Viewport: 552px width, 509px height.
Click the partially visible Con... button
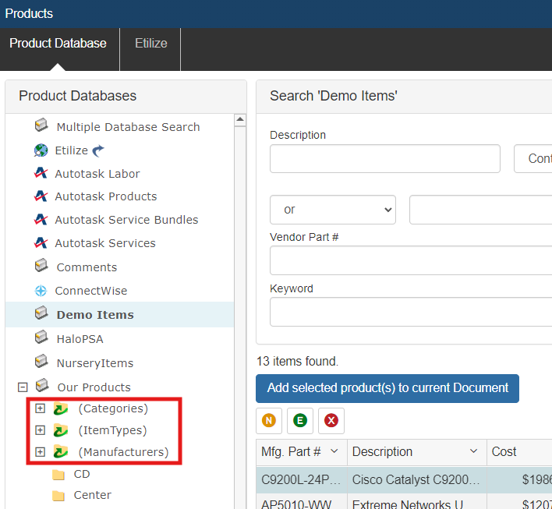(533, 159)
